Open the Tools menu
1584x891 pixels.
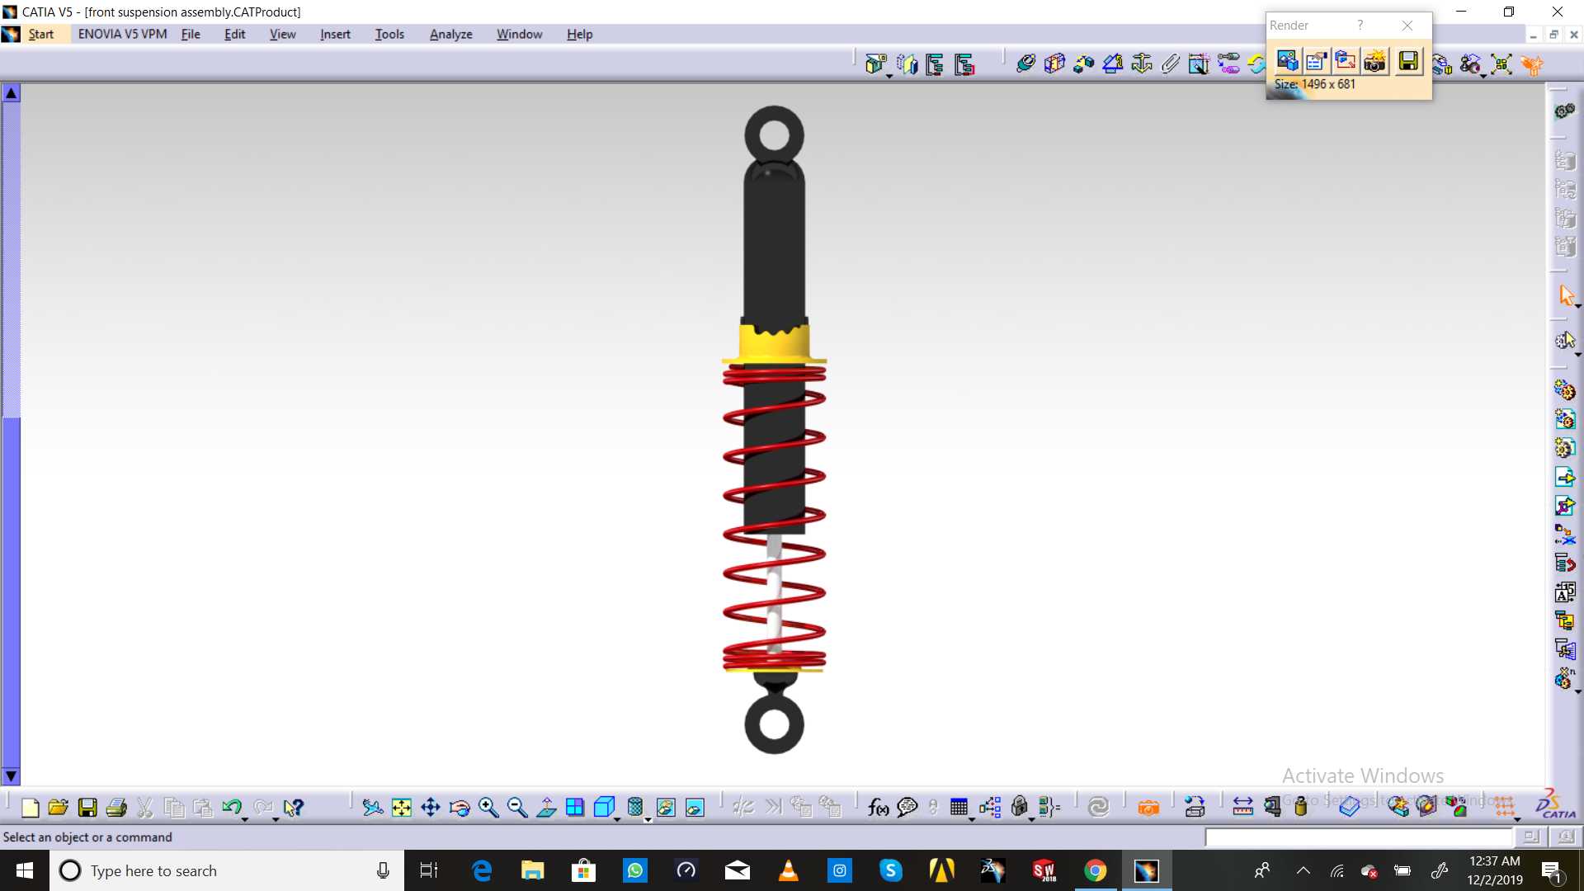389,35
